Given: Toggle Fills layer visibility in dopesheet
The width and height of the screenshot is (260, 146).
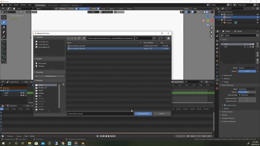Looking at the screenshot, I should (21, 95).
